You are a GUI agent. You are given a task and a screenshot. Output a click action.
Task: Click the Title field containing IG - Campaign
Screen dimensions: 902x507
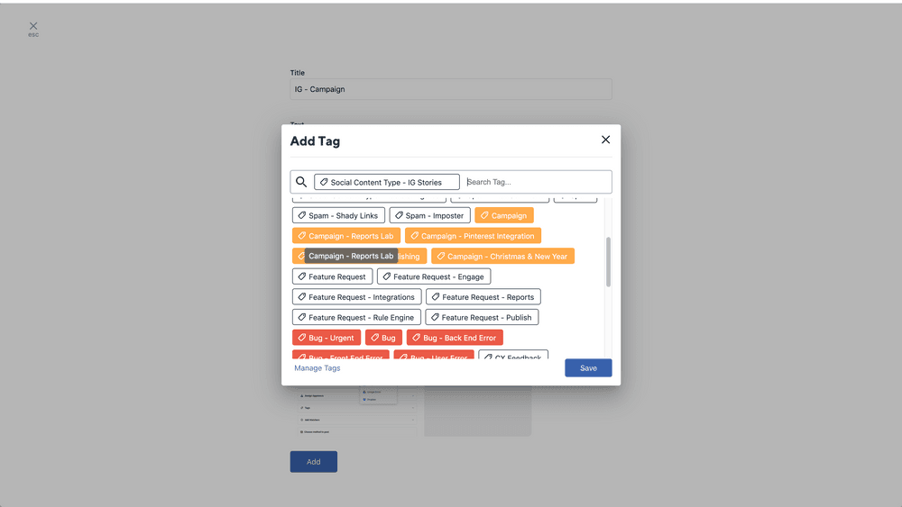[451, 89]
